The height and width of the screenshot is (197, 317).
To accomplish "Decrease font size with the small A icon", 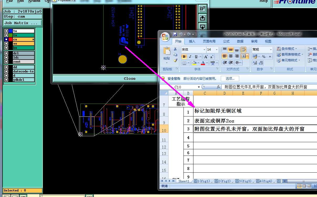I will click(212, 57).
